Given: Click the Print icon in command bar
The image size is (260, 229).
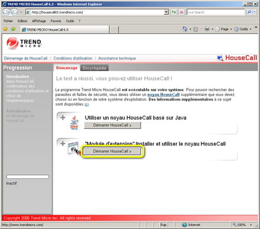Looking at the screenshot, I should tap(207, 29).
